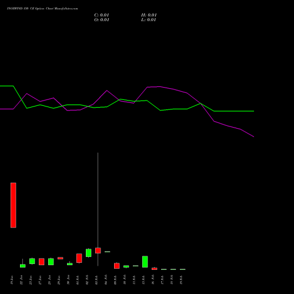This screenshot has height=294, width=294.
Task: Click the 28 Jan date label
Action: [49, 280]
